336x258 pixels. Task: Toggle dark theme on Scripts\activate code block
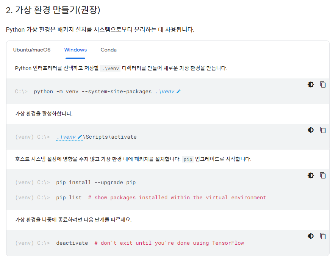click(311, 130)
